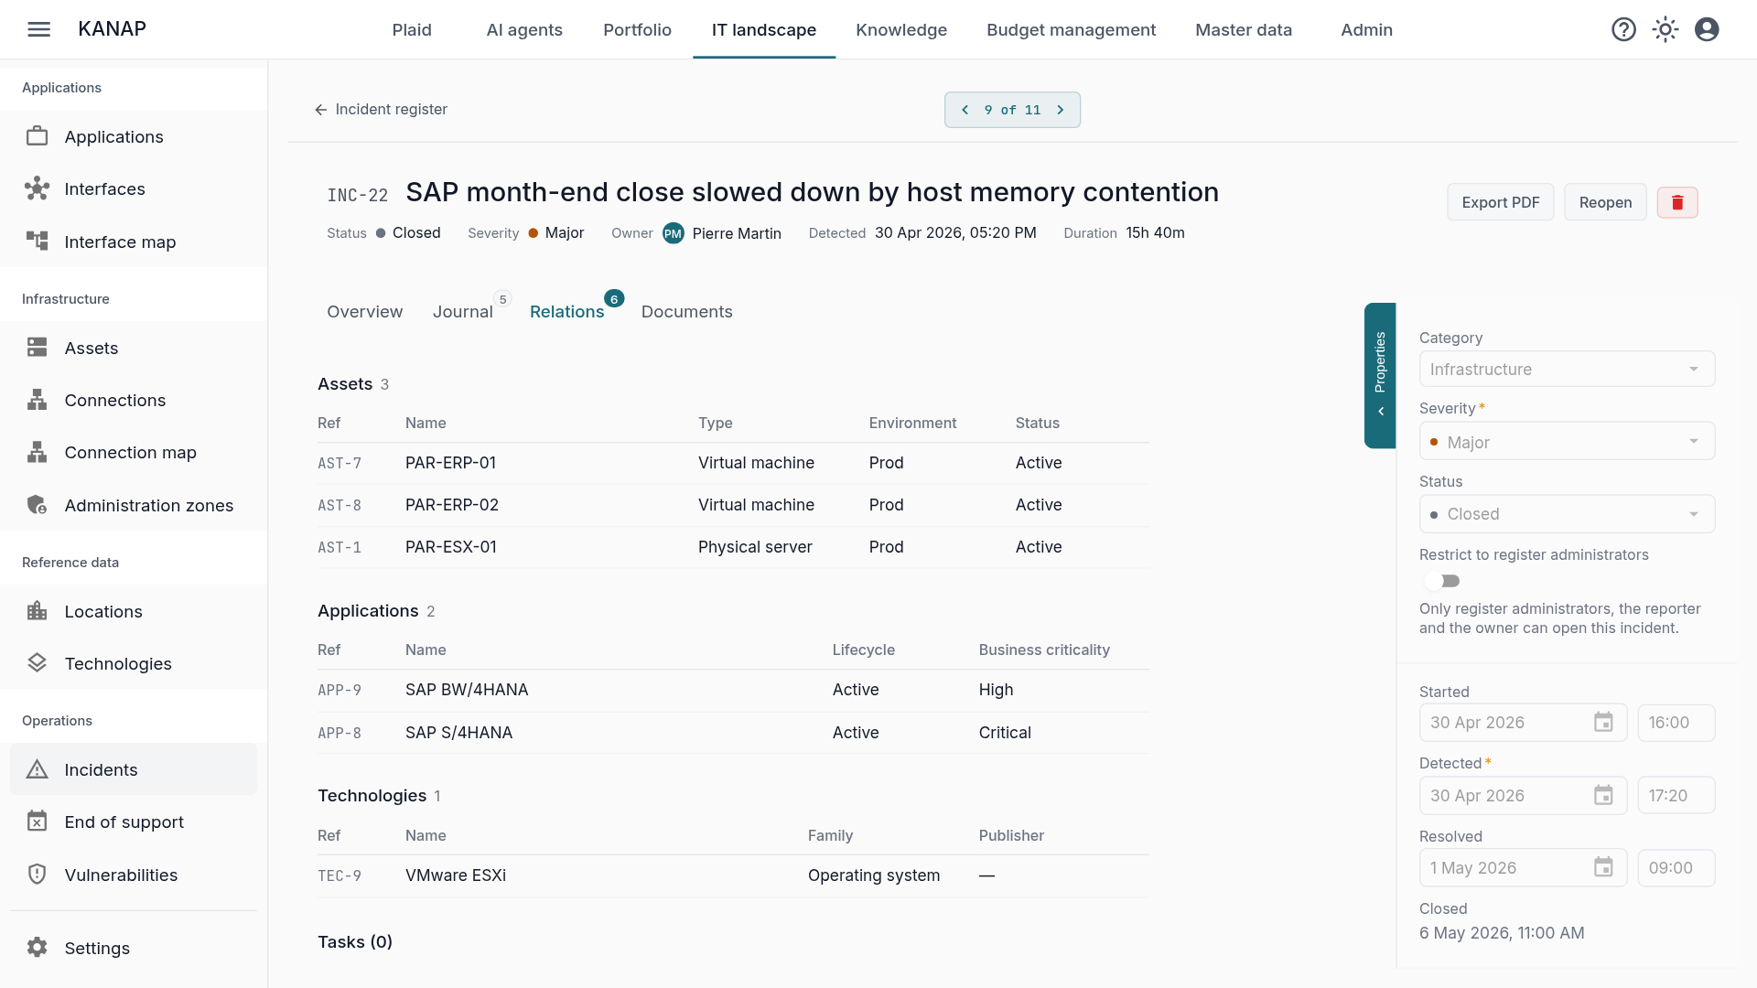Go back to Incident register
The image size is (1757, 988).
click(x=381, y=110)
